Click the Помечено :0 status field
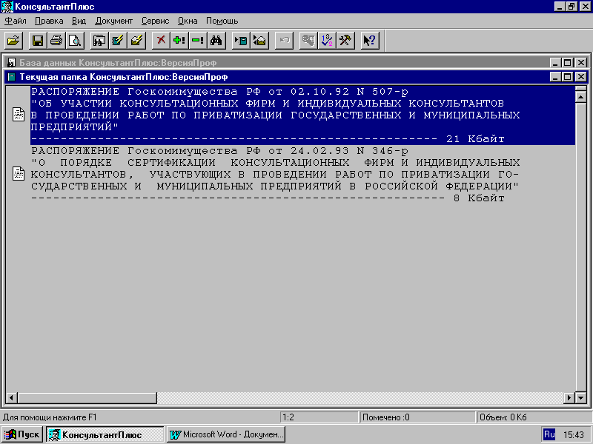Screen dimensions: 593x444 (x=417, y=417)
